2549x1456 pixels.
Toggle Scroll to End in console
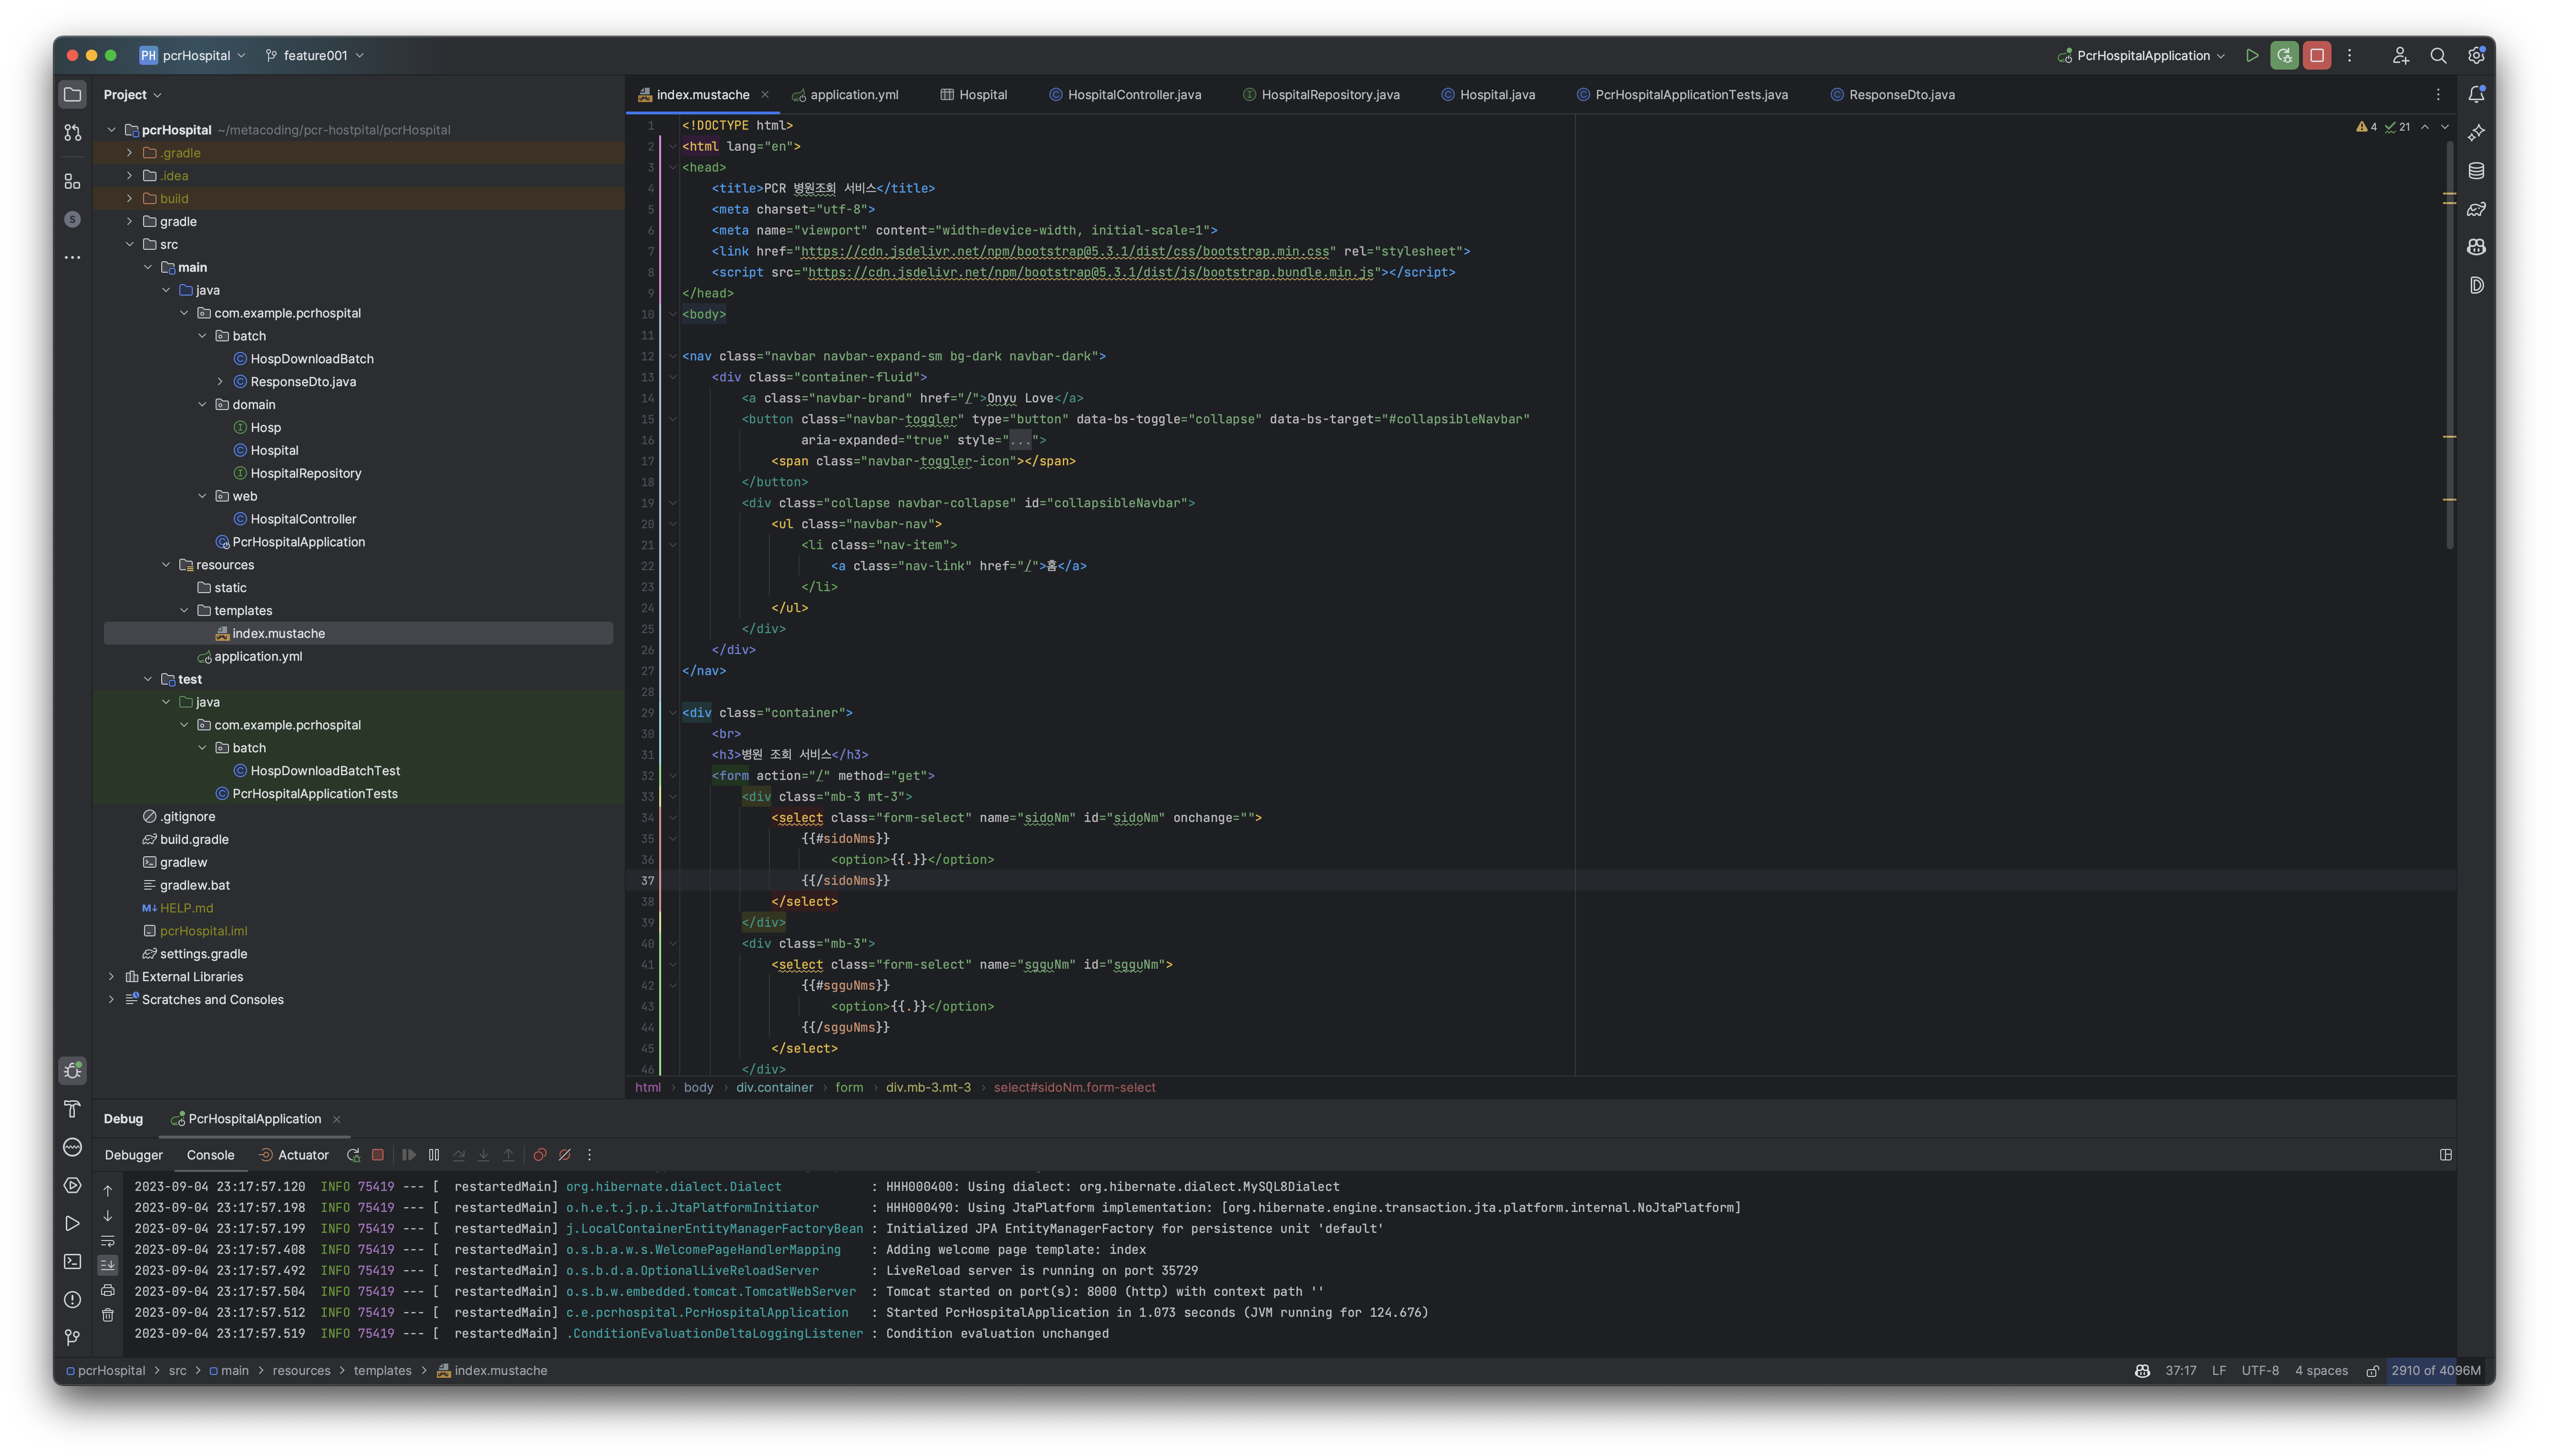click(108, 1265)
